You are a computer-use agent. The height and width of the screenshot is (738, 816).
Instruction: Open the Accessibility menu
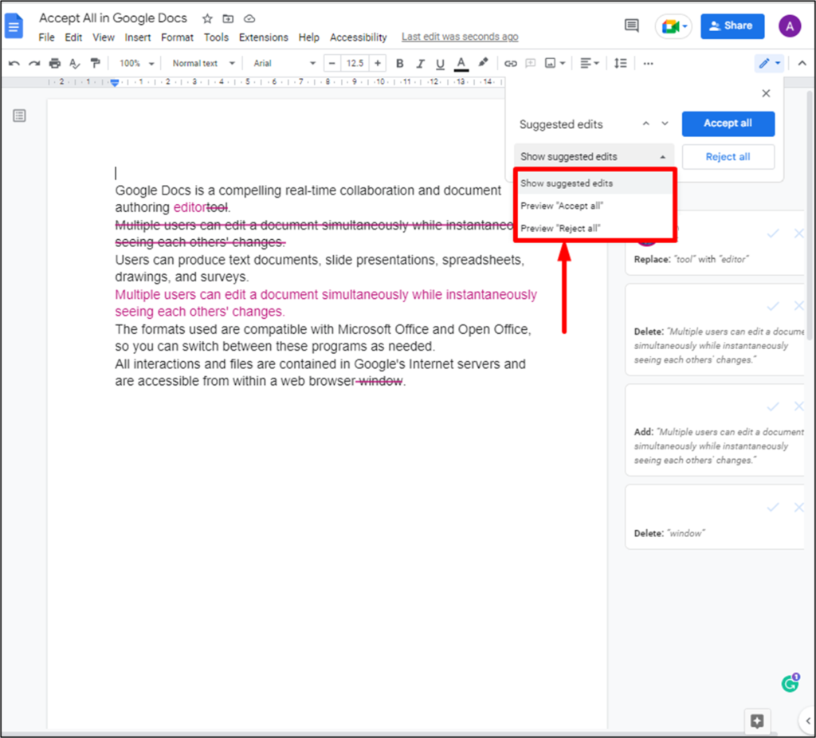tap(358, 37)
